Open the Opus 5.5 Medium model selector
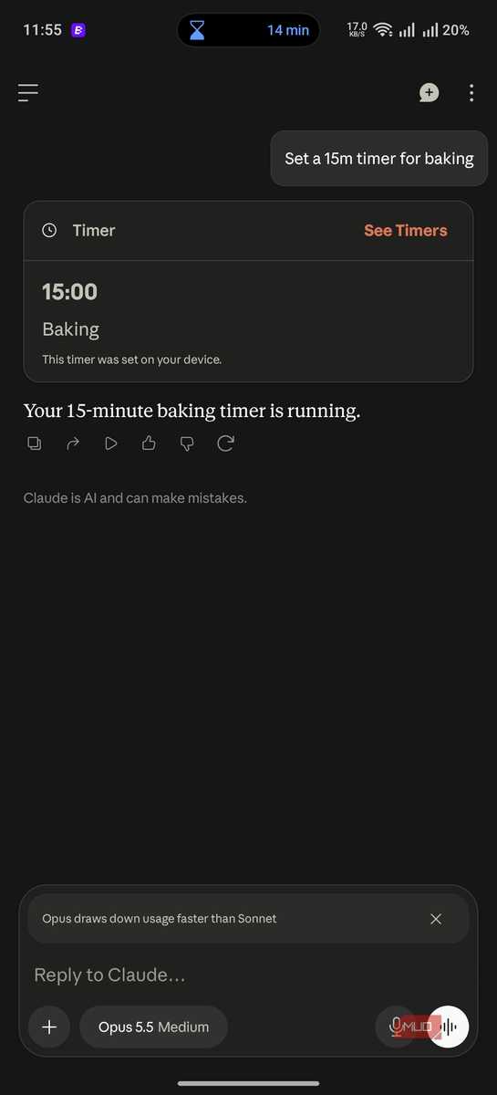This screenshot has width=497, height=1095. pos(153,1027)
